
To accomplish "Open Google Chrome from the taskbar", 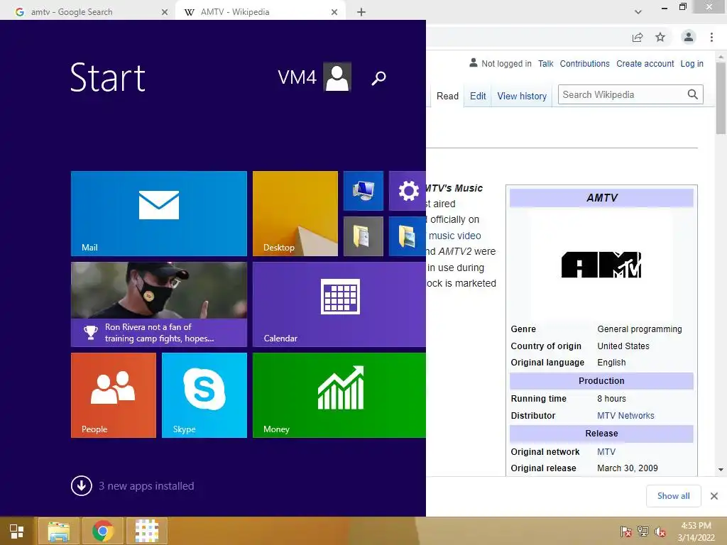I will coord(103,531).
